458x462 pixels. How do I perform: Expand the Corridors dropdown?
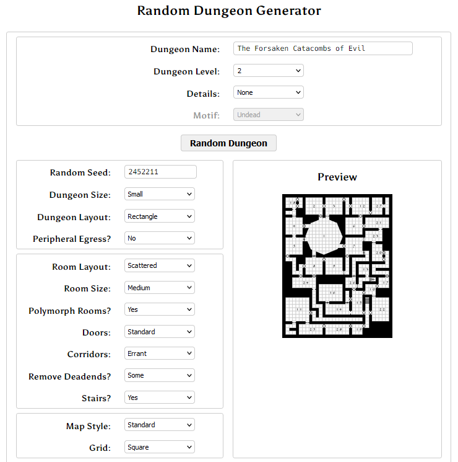(x=160, y=353)
